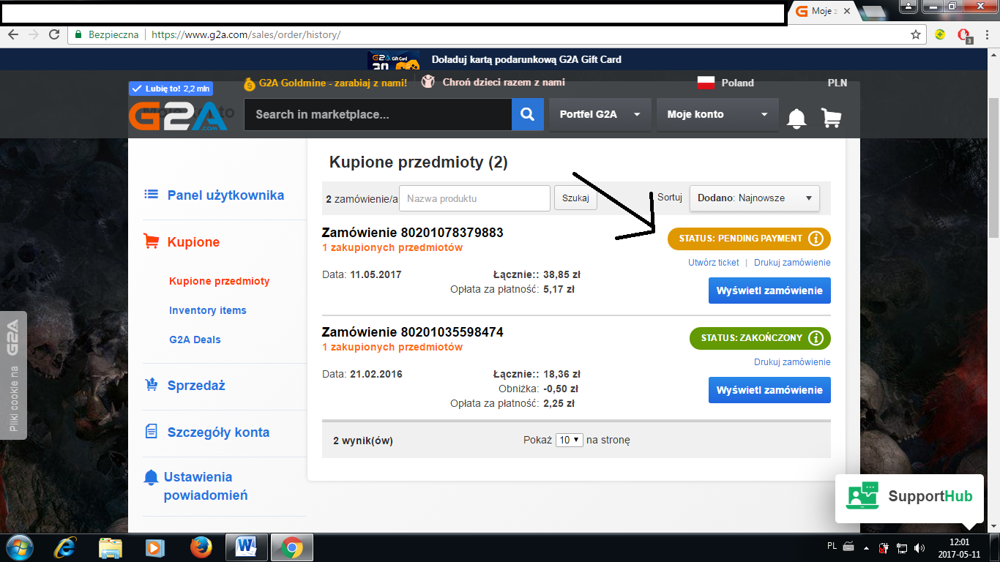Toggle the Lubię to! like button
This screenshot has width=1000, height=562.
click(x=171, y=89)
